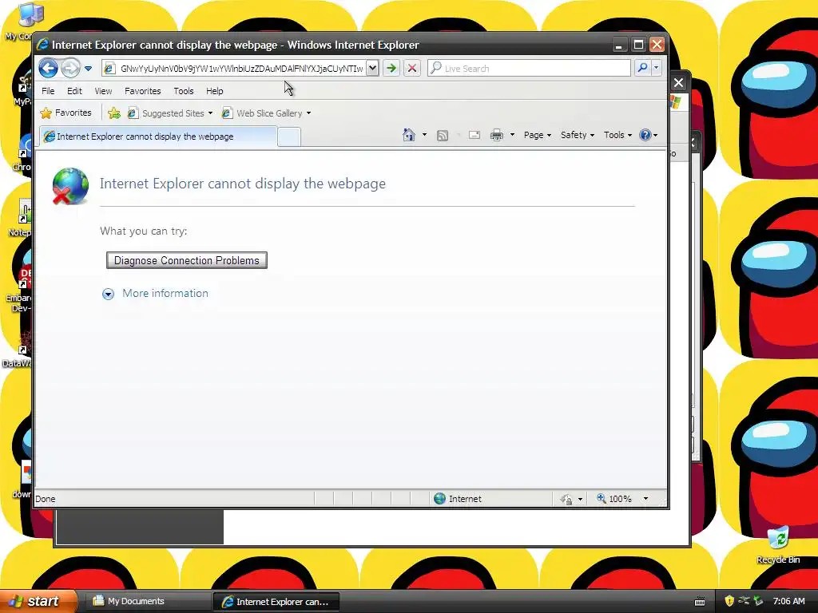Image resolution: width=818 pixels, height=613 pixels.
Task: Click the 7:06 AM system clock
Action: [788, 601]
